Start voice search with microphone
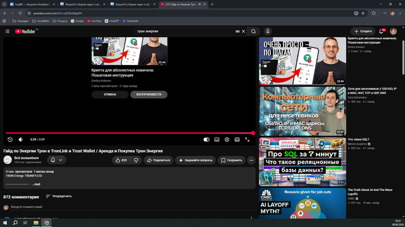Viewport: 405px width, 227px height. pyautogui.click(x=268, y=32)
